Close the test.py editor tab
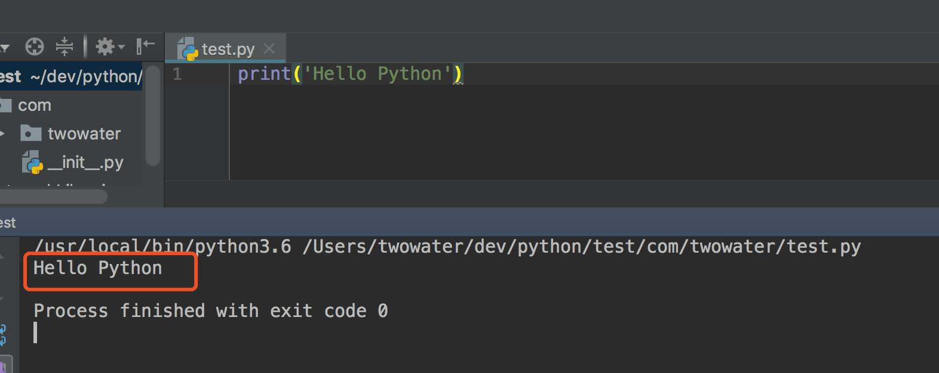The height and width of the screenshot is (373, 939). [269, 48]
